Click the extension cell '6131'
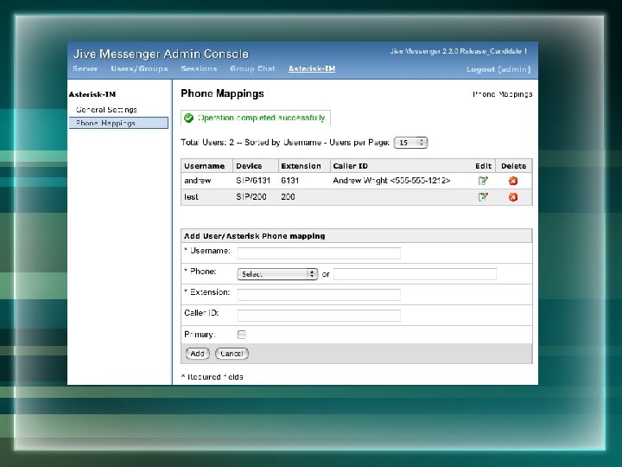The width and height of the screenshot is (622, 467). pyautogui.click(x=289, y=181)
